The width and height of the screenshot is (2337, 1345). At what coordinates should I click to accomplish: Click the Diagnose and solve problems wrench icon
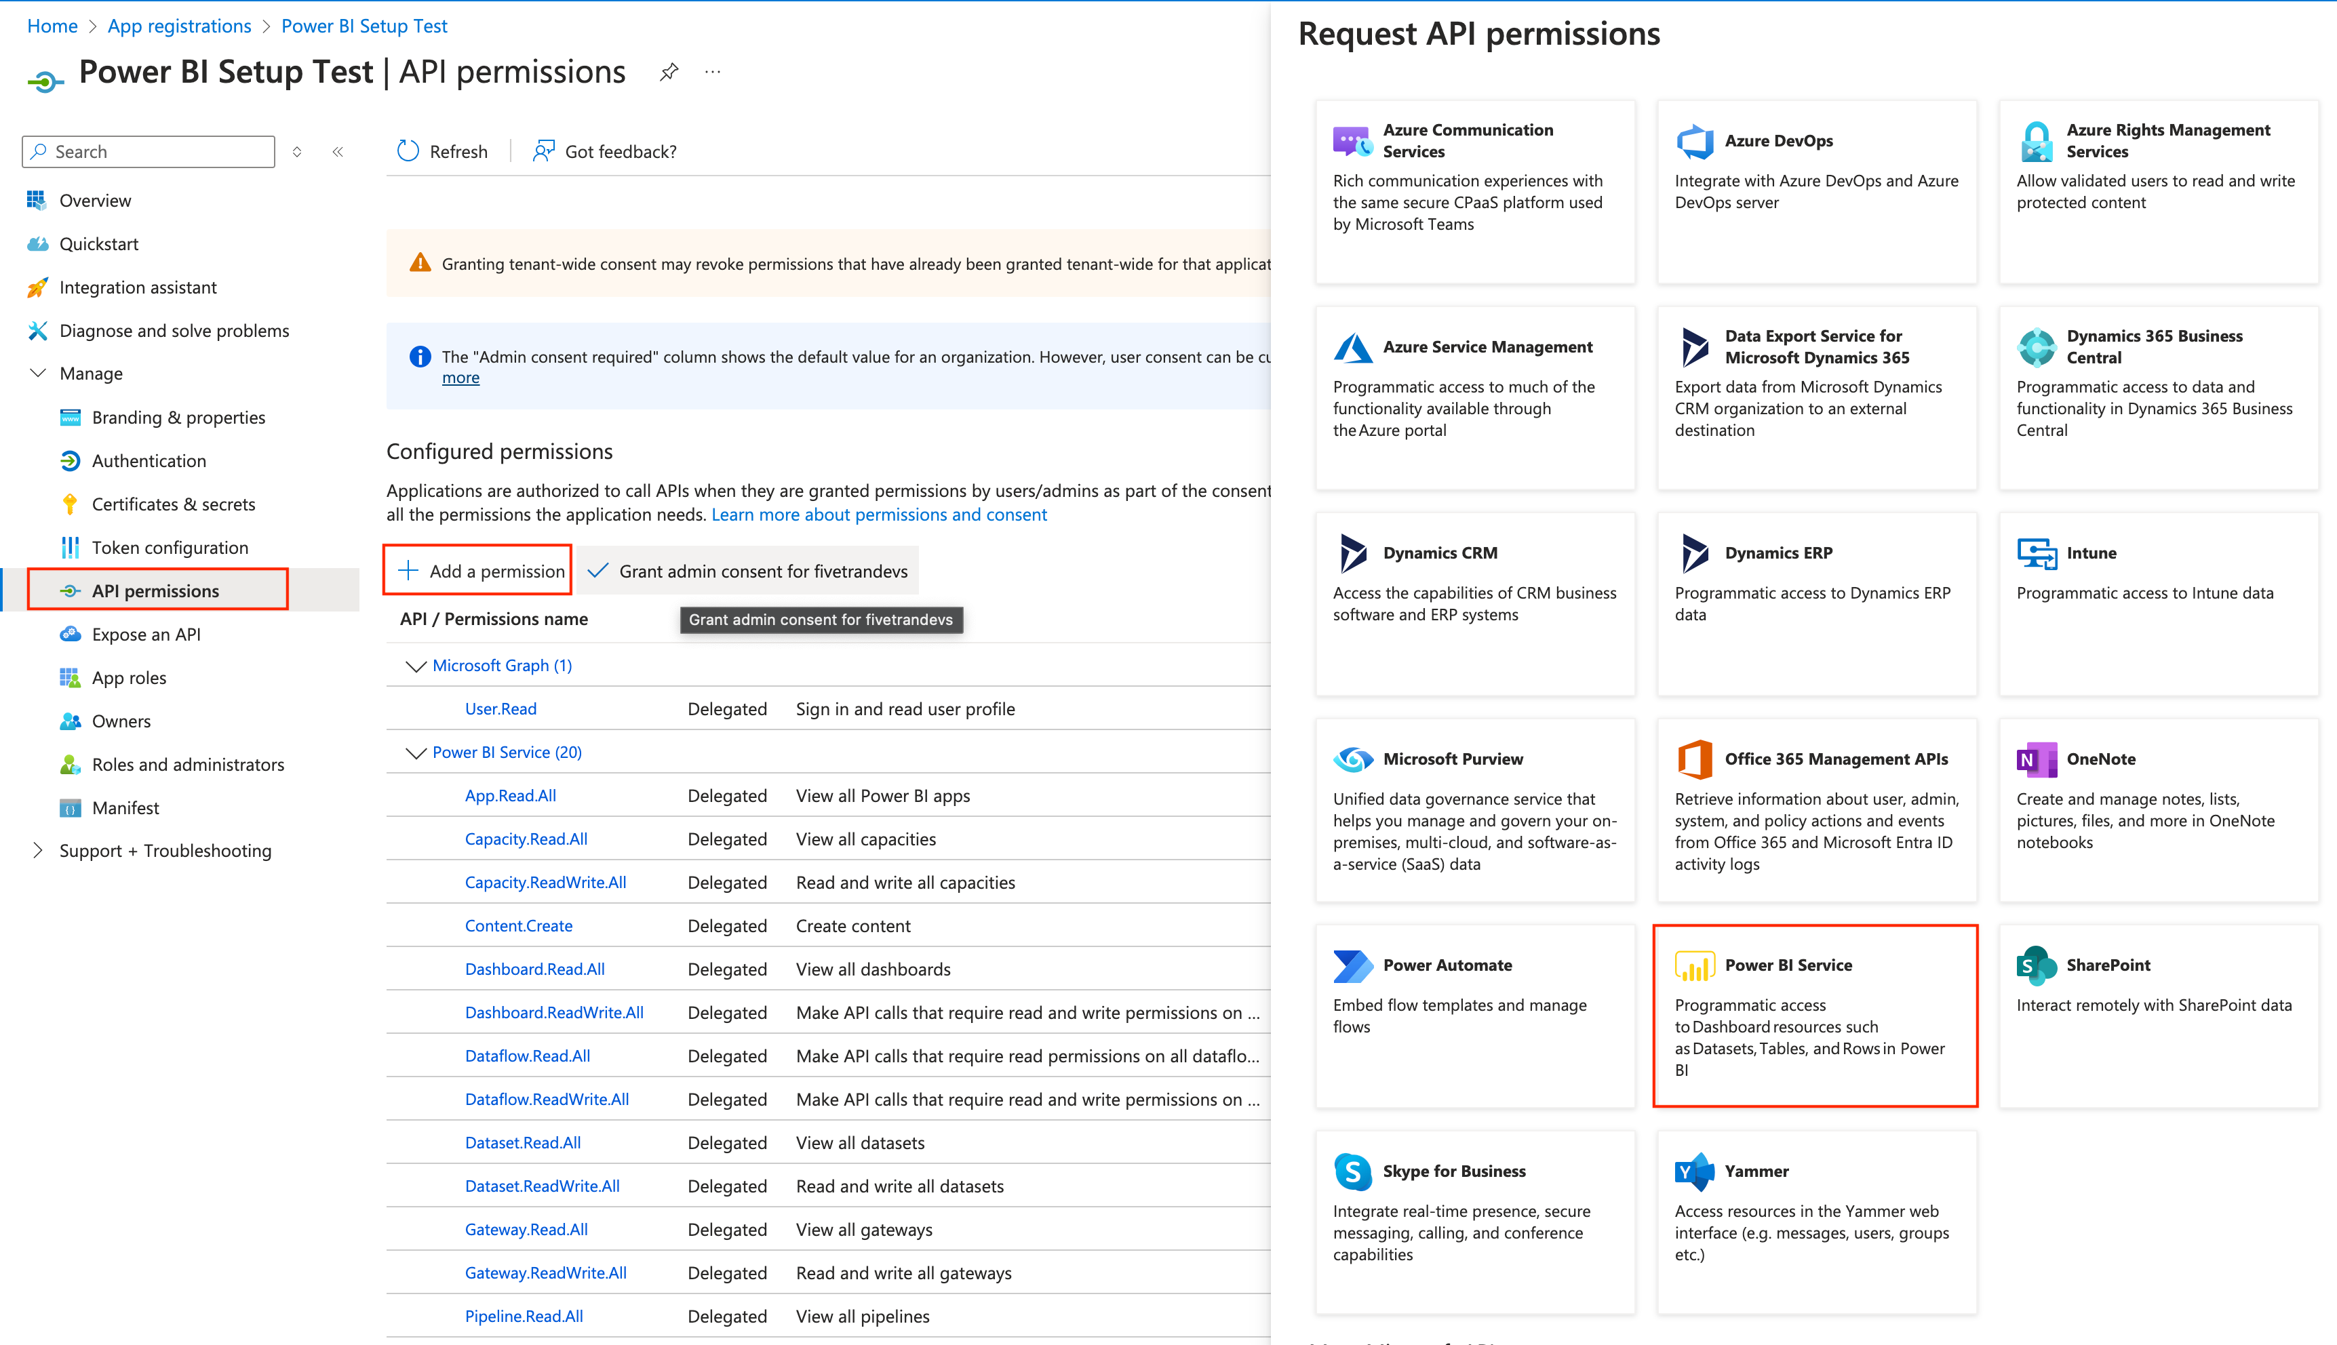click(x=37, y=331)
